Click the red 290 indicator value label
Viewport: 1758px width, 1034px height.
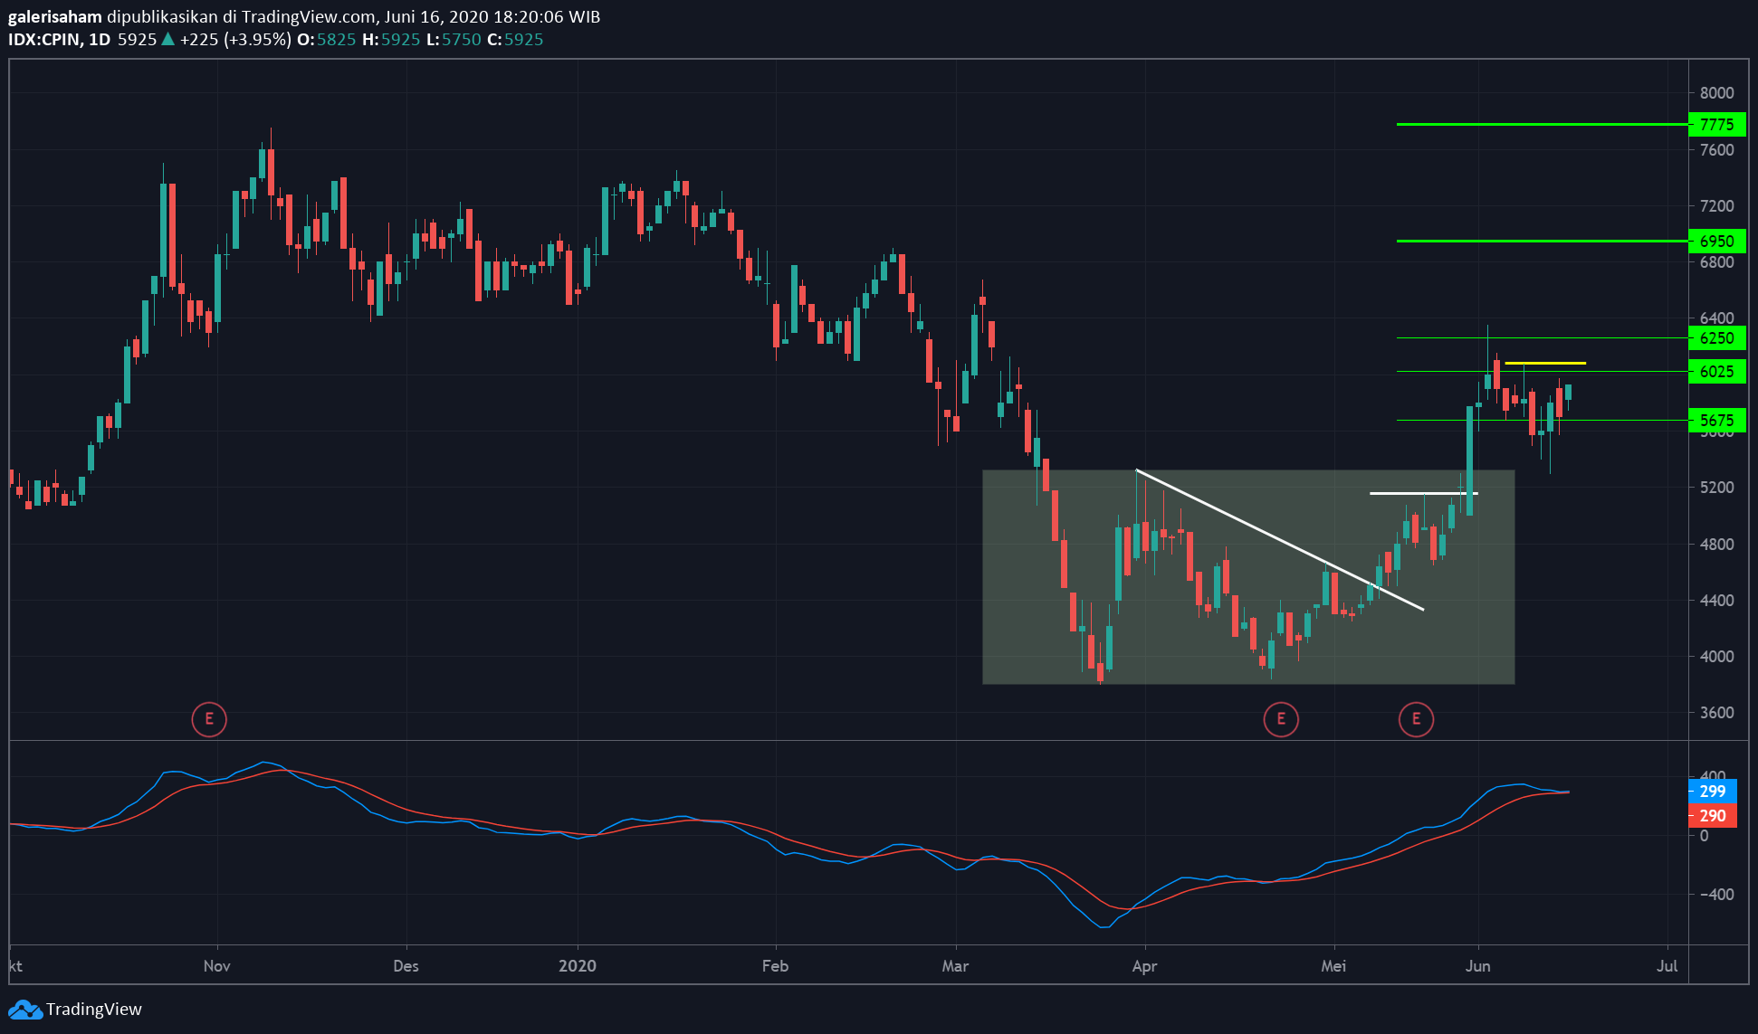click(x=1712, y=816)
